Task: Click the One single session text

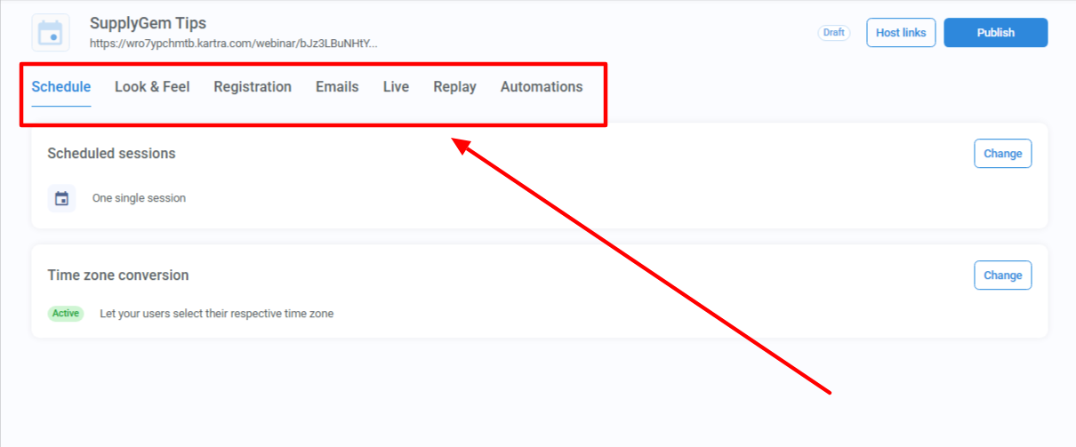Action: [x=139, y=198]
